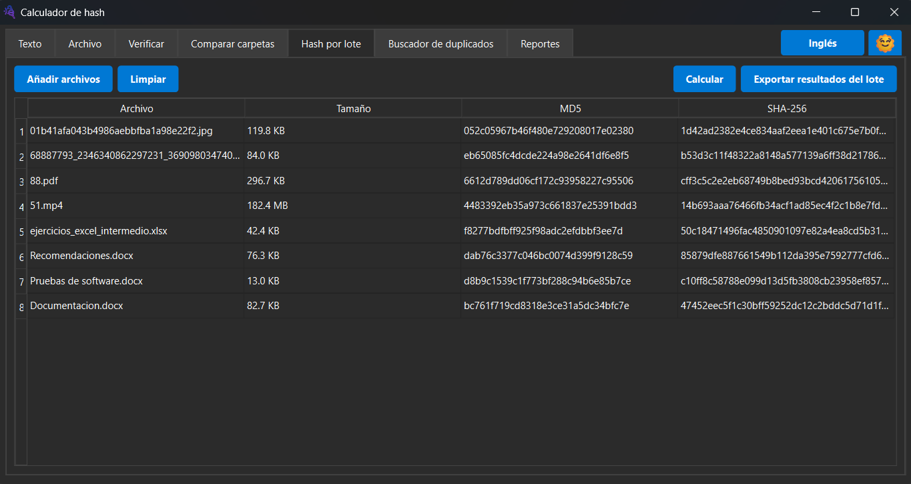Go to the Verificar tab
Screen dimensions: 911x484
point(146,44)
